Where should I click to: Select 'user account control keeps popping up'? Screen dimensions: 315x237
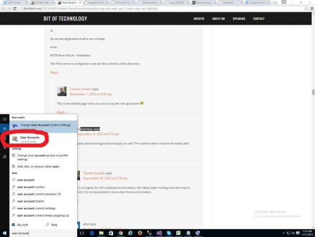point(43,216)
